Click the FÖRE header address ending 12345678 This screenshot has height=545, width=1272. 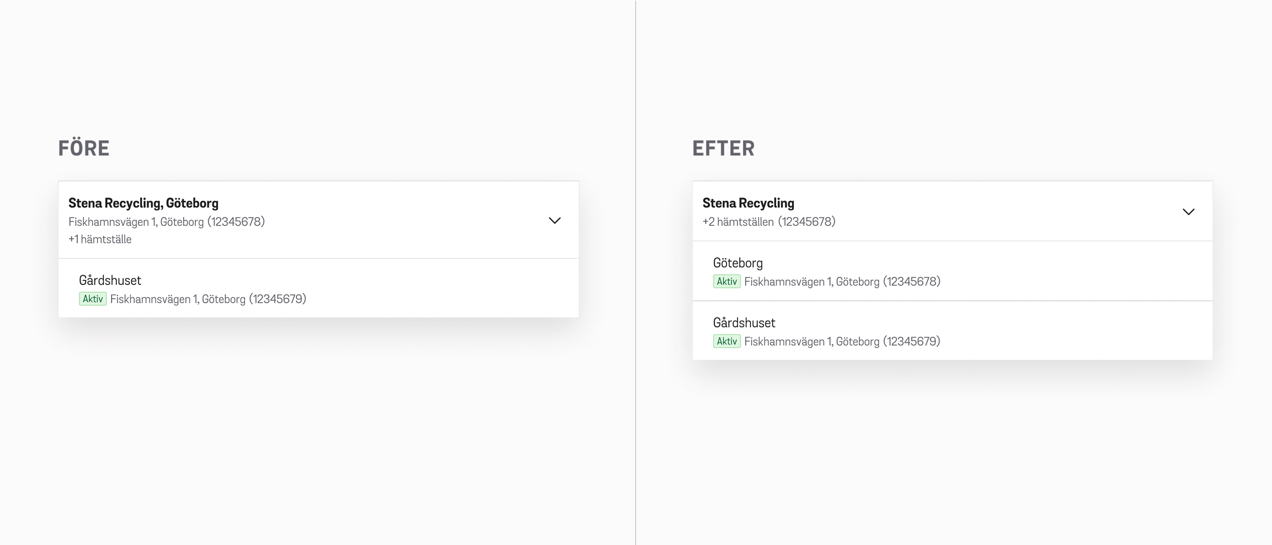click(x=166, y=222)
